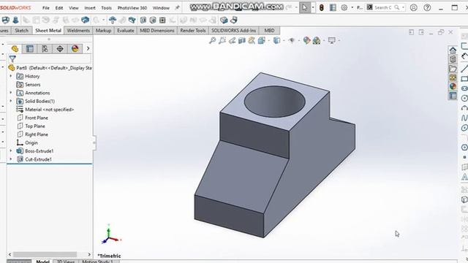Expand the History tree node
Viewport: 468px width, 263px height.
pos(11,76)
